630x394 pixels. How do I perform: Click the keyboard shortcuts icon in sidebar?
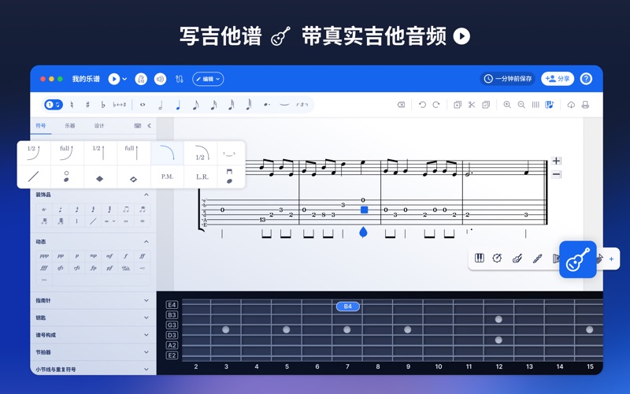(x=137, y=125)
